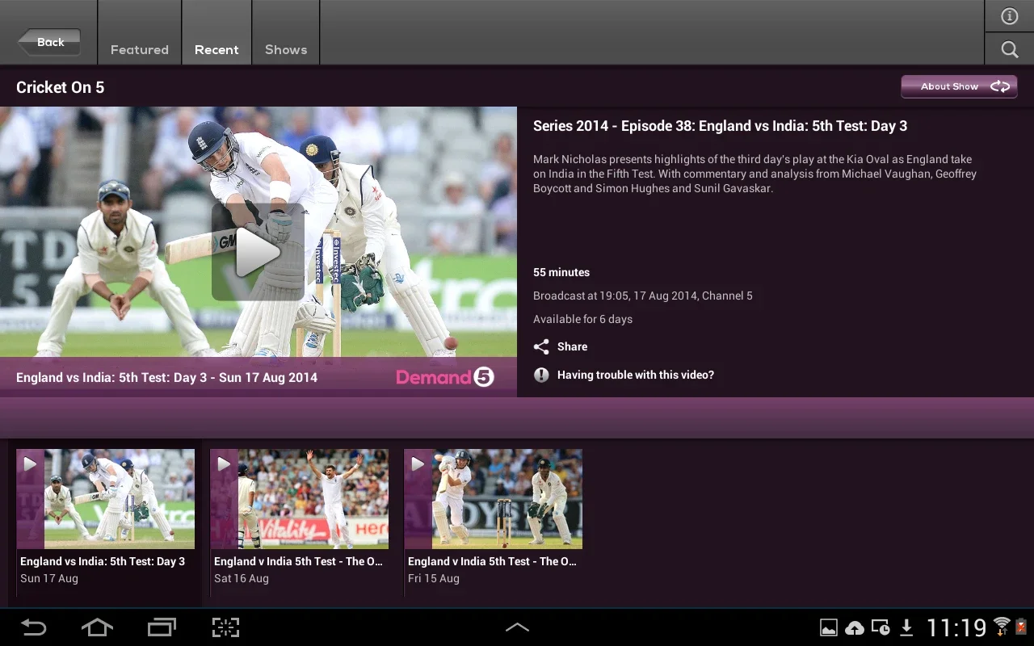Select the 'Cricket On 5' show title
This screenshot has height=646, width=1034.
[61, 87]
